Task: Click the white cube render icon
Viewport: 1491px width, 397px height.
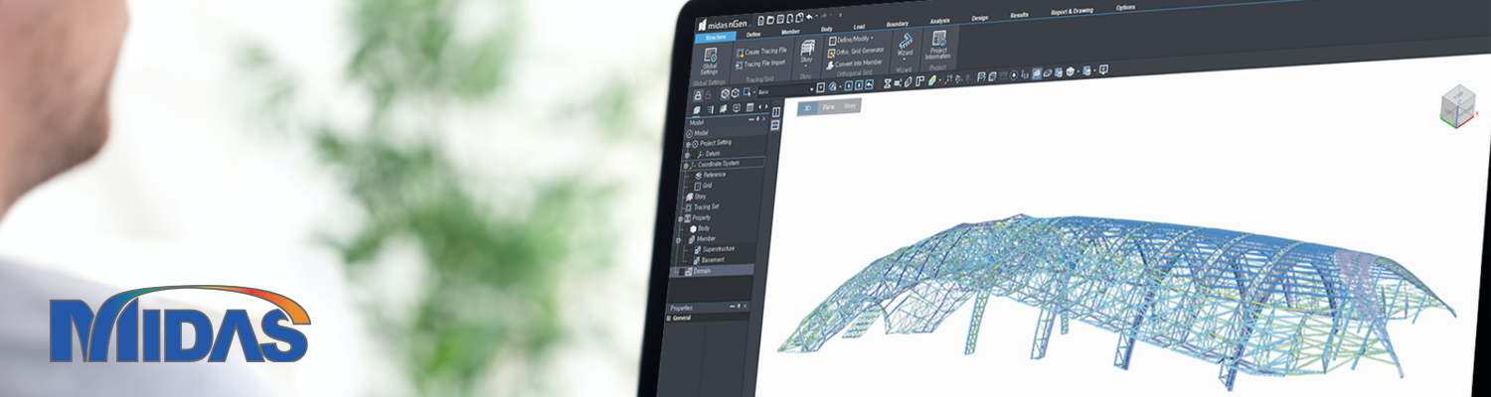Action: 1071,71
